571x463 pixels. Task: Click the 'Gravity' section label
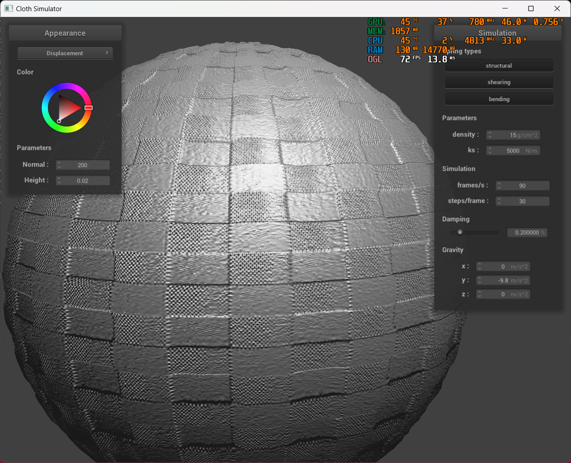pyautogui.click(x=453, y=250)
